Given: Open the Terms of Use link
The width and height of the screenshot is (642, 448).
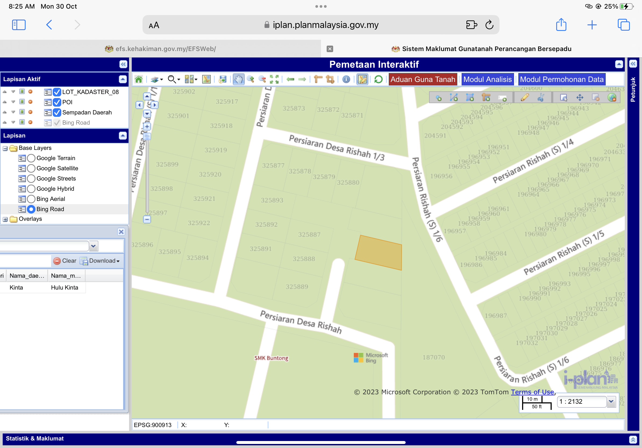Looking at the screenshot, I should pos(532,392).
